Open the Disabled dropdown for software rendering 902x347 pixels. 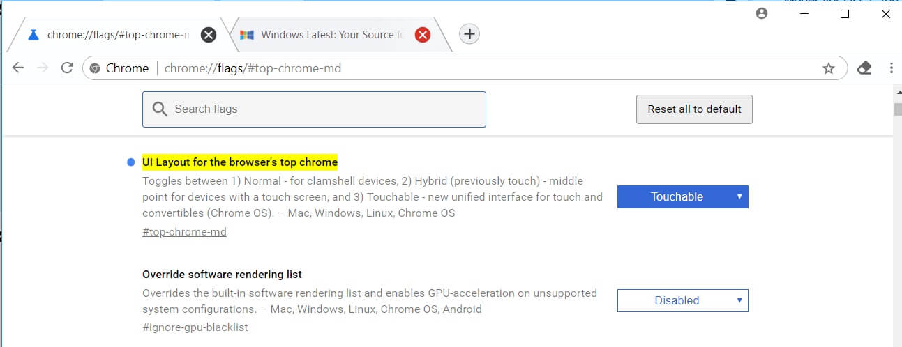(683, 300)
